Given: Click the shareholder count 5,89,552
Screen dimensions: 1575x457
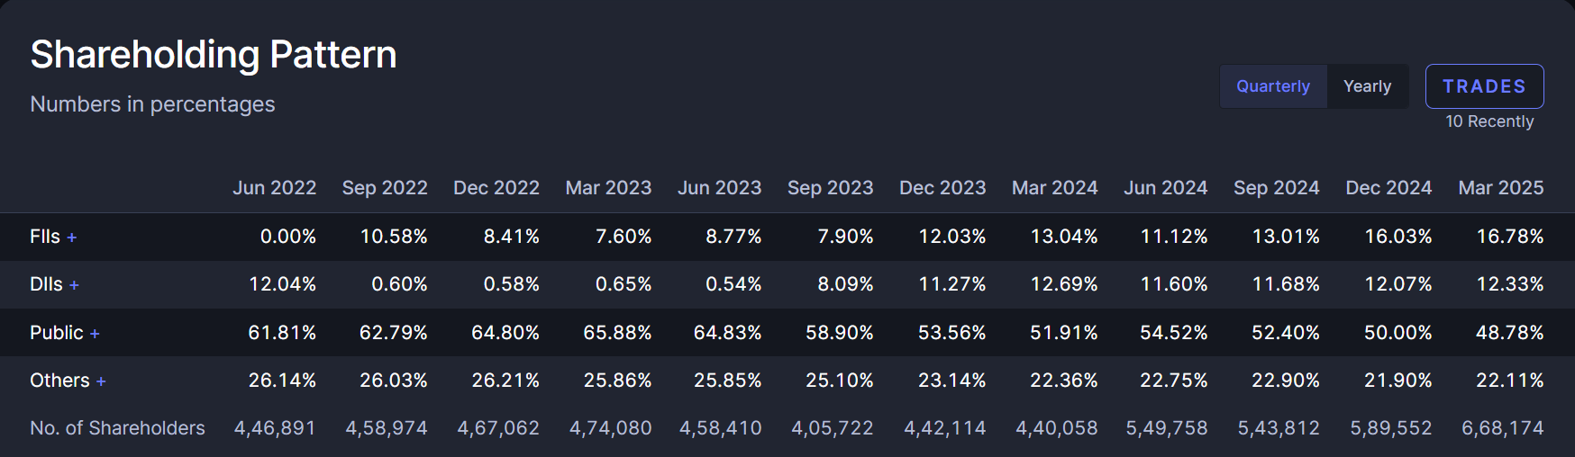Looking at the screenshot, I should click(x=1391, y=428).
